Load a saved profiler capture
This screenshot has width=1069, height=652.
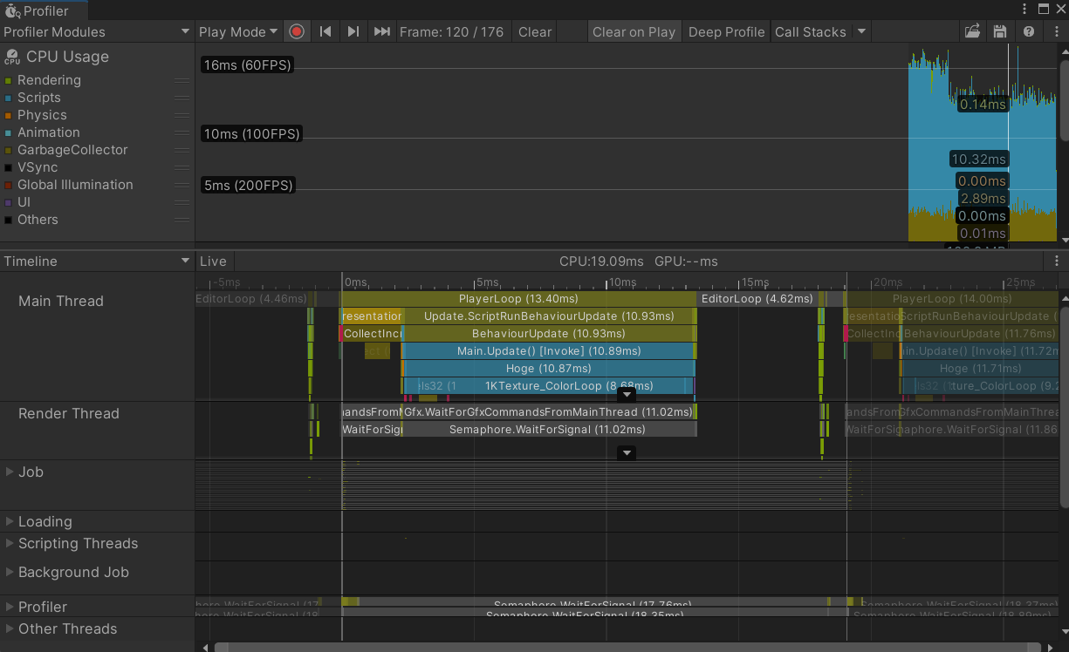(x=972, y=31)
